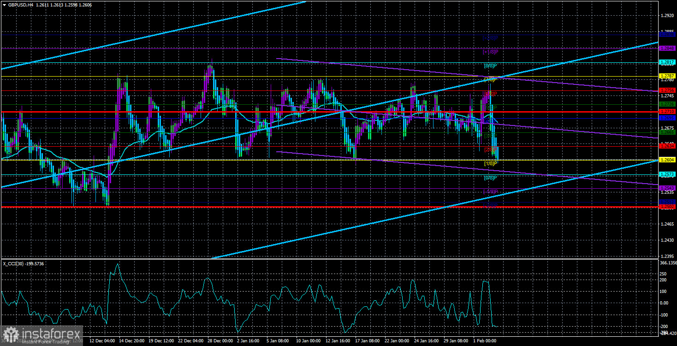The width and height of the screenshot is (677, 346).
Task: Click the 28 Dec 00:00 time label
Action: pyautogui.click(x=221, y=341)
